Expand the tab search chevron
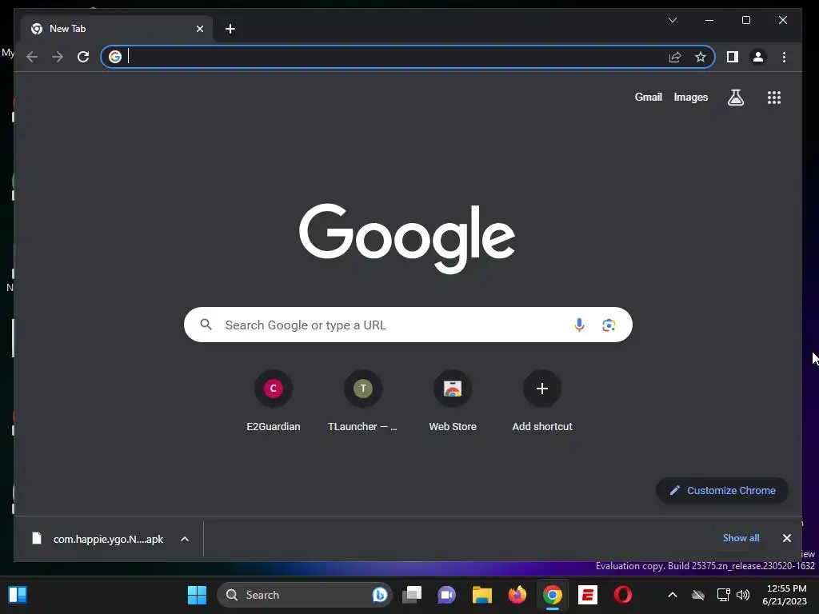 (673, 20)
